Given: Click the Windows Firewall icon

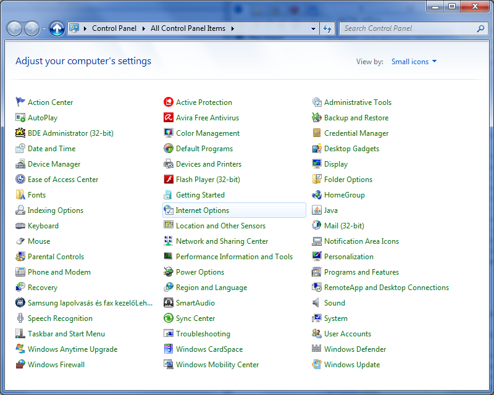Looking at the screenshot, I should tap(20, 365).
